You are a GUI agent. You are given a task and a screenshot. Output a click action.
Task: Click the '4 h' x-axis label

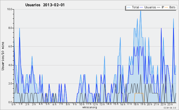pos(41,104)
